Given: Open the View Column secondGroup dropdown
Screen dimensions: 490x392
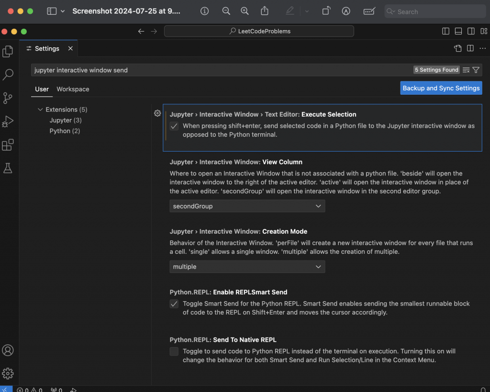Looking at the screenshot, I should (x=247, y=206).
